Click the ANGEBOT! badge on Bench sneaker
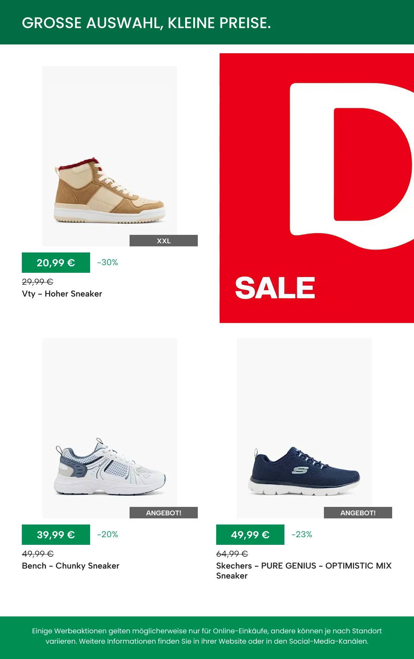 [x=164, y=513]
